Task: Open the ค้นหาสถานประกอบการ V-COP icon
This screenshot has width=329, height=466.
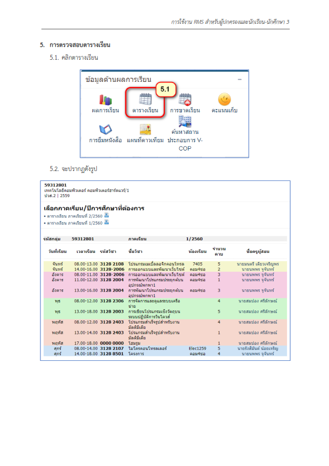Action: click(x=185, y=121)
